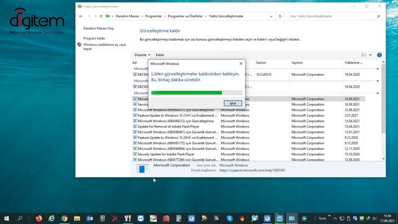Open Calculator from the taskbar
398x224 pixels.
(178, 218)
